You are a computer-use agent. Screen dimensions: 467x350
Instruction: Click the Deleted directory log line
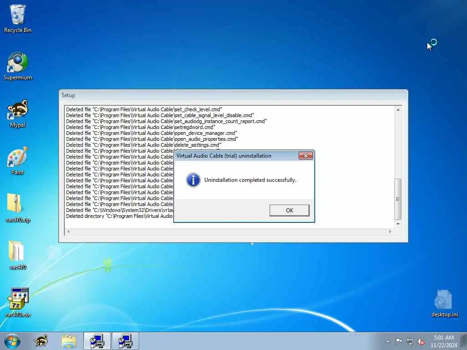[119, 216]
